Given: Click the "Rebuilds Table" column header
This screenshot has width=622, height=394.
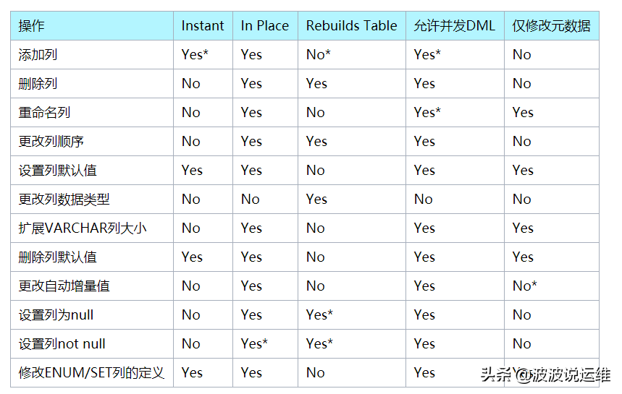Looking at the screenshot, I should [351, 26].
